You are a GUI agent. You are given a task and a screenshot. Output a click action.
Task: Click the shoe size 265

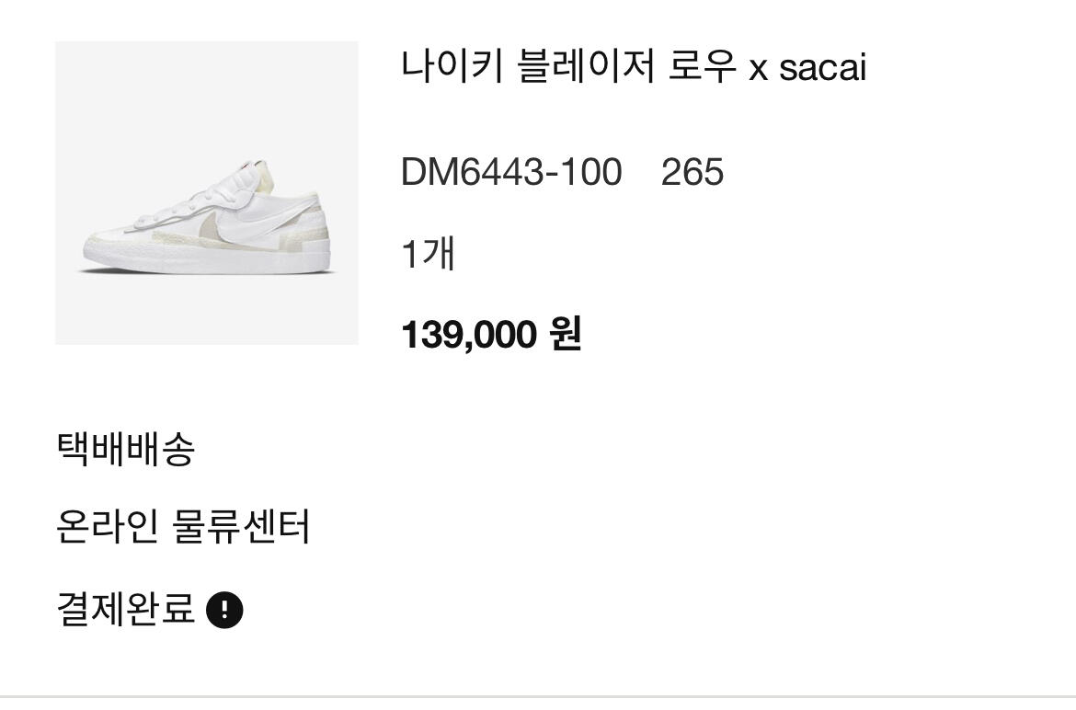693,172
